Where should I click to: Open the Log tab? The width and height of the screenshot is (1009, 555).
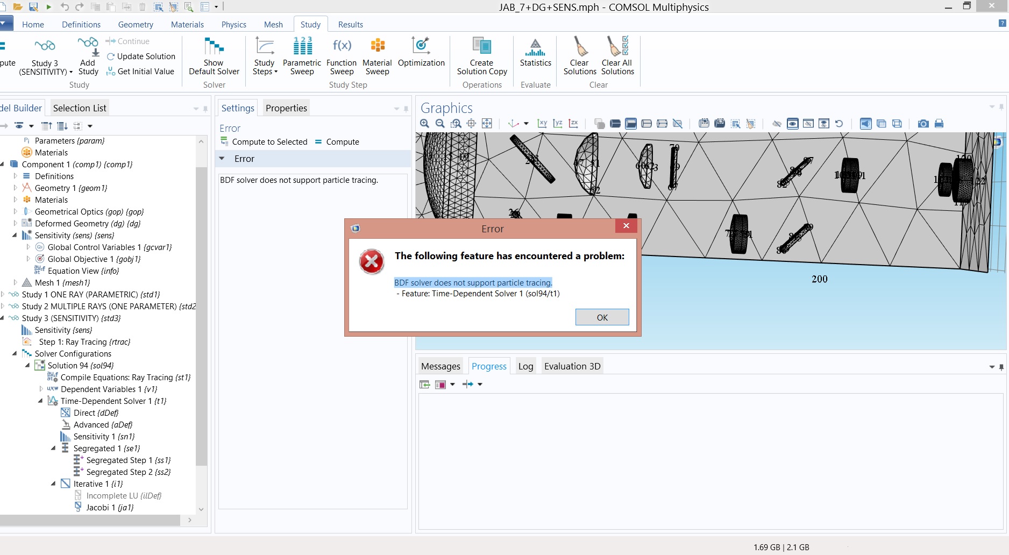tap(525, 366)
